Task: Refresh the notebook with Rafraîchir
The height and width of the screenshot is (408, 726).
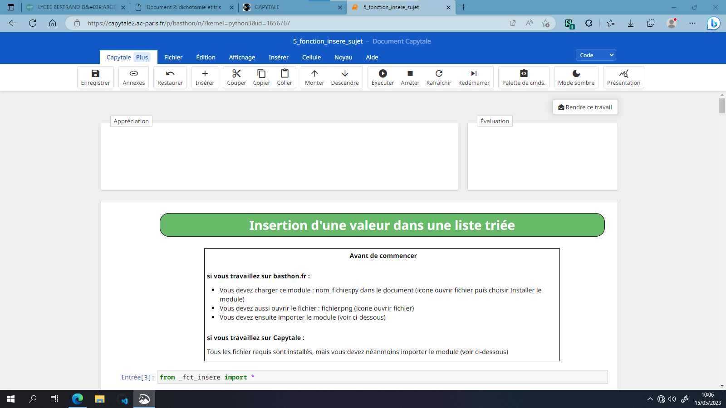Action: [438, 77]
